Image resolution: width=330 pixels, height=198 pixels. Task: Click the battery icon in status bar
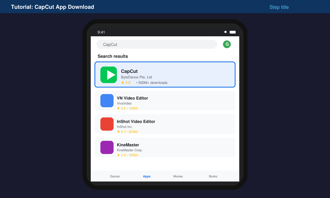click(x=233, y=32)
